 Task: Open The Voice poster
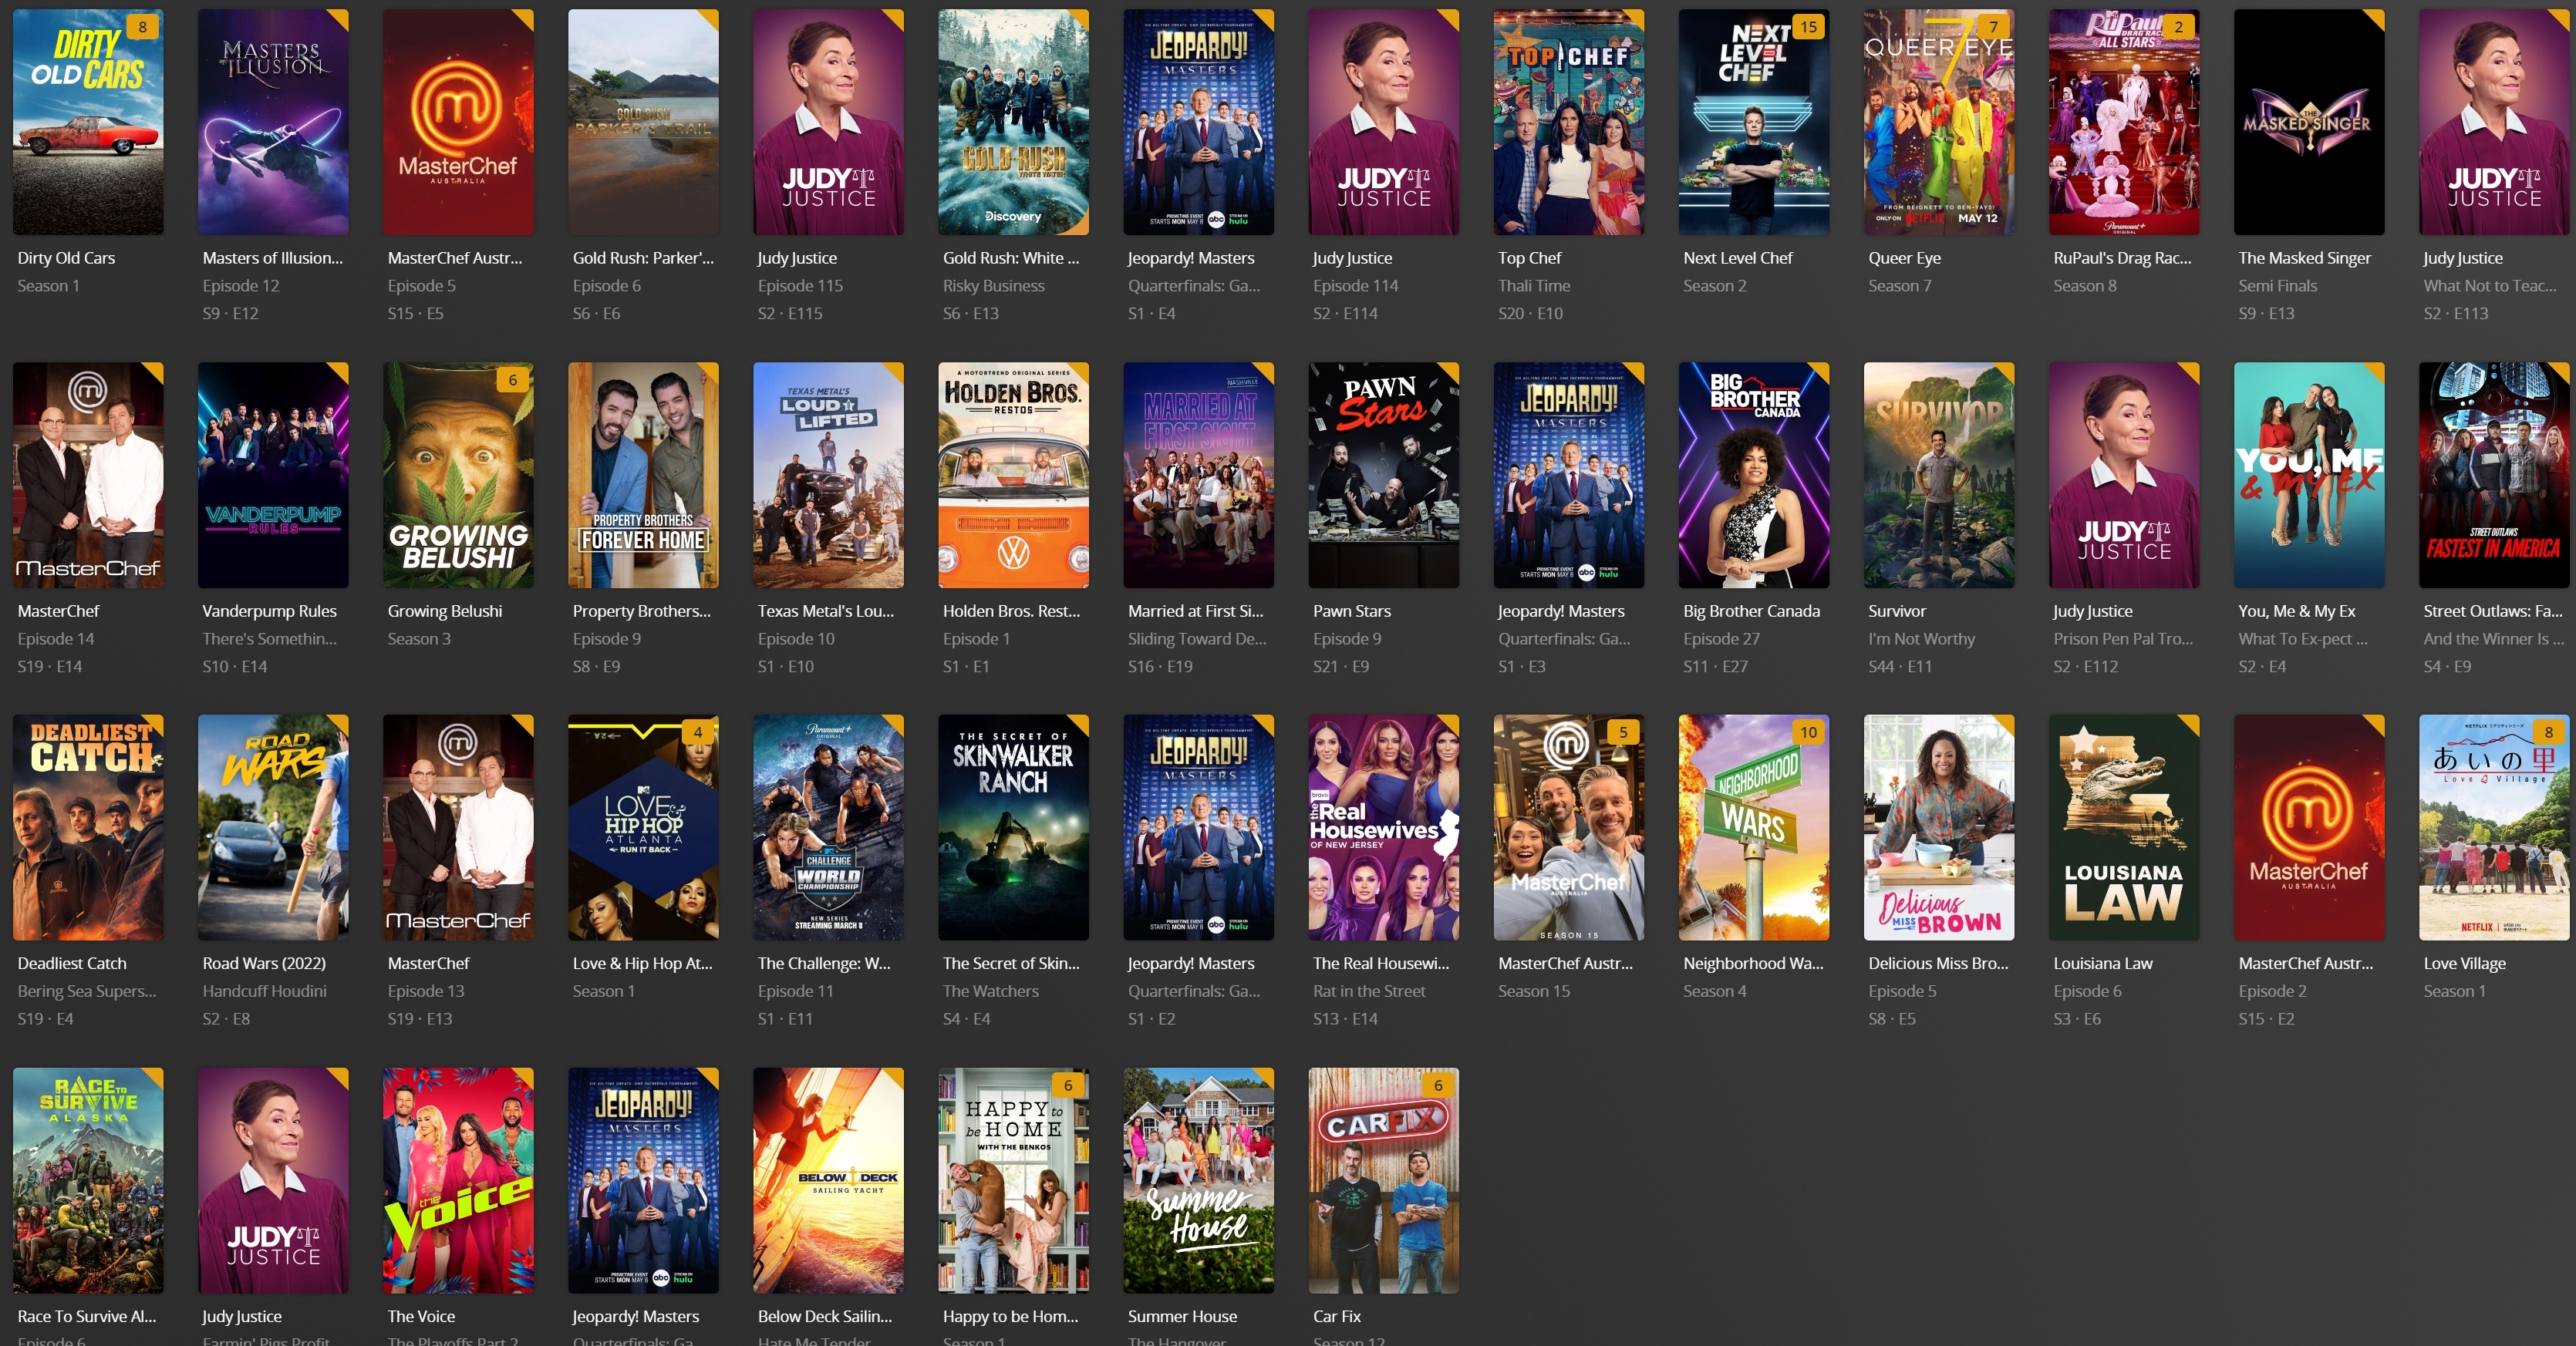[458, 1180]
